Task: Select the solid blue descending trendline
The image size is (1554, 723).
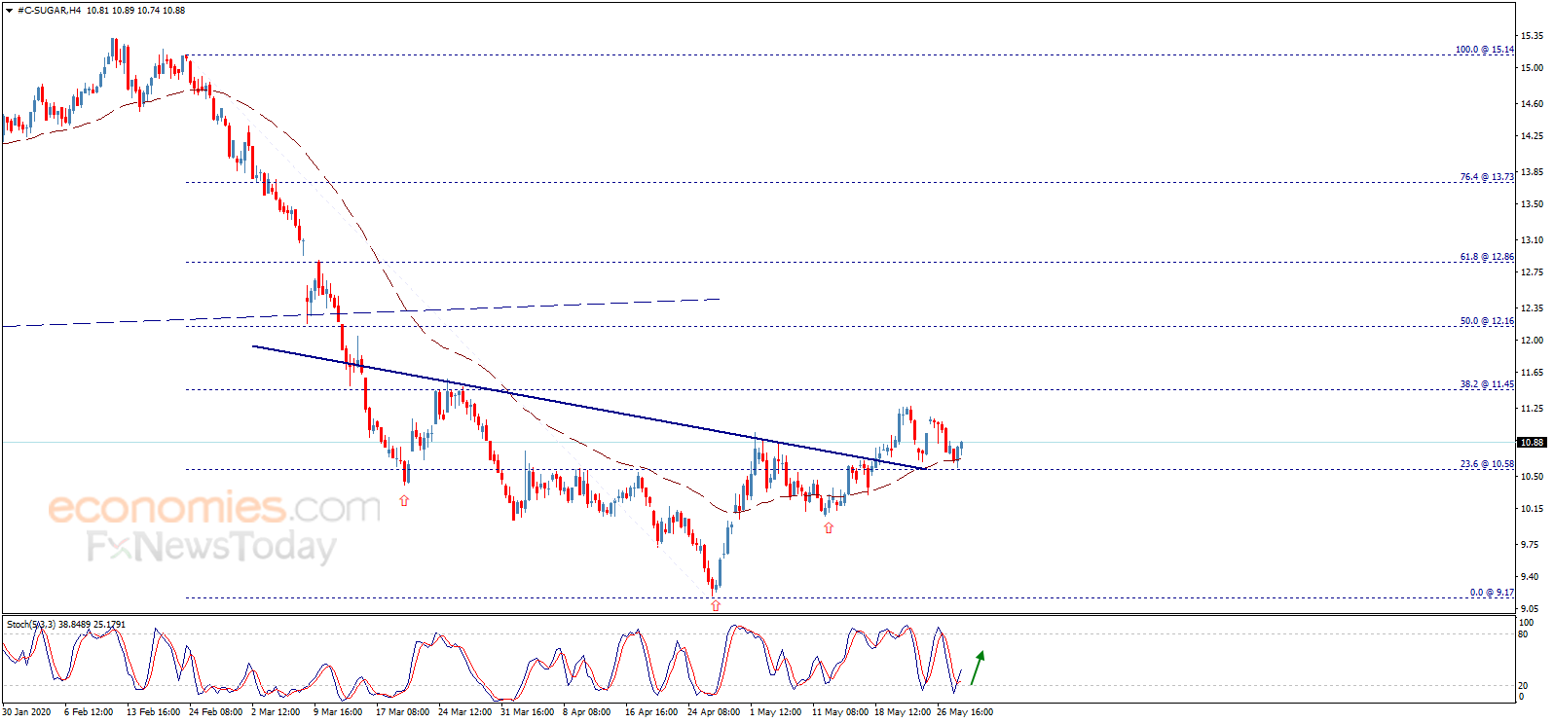Action: [x=589, y=408]
